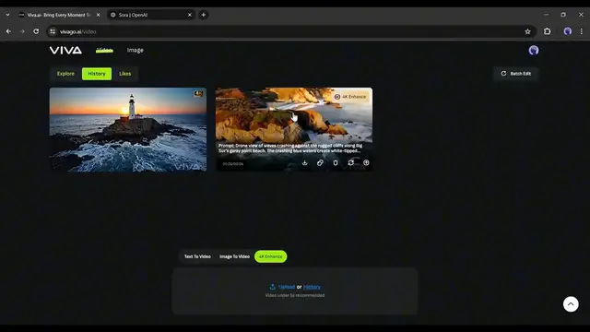This screenshot has width=590, height=332.
Task: Select the History tab
Action: [97, 74]
